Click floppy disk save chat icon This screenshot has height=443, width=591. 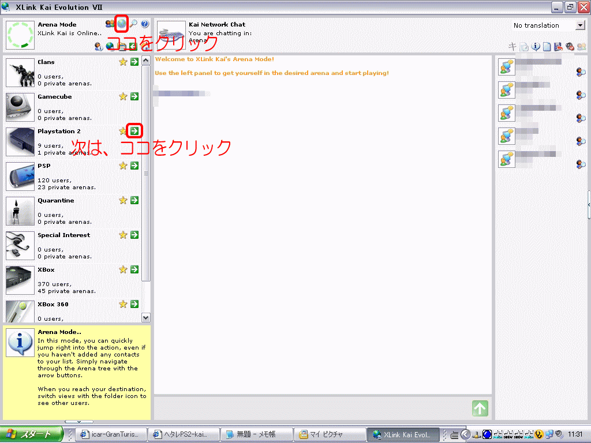[x=558, y=46]
